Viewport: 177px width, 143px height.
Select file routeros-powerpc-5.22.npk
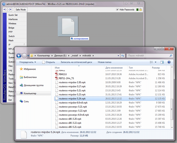coord(73,111)
